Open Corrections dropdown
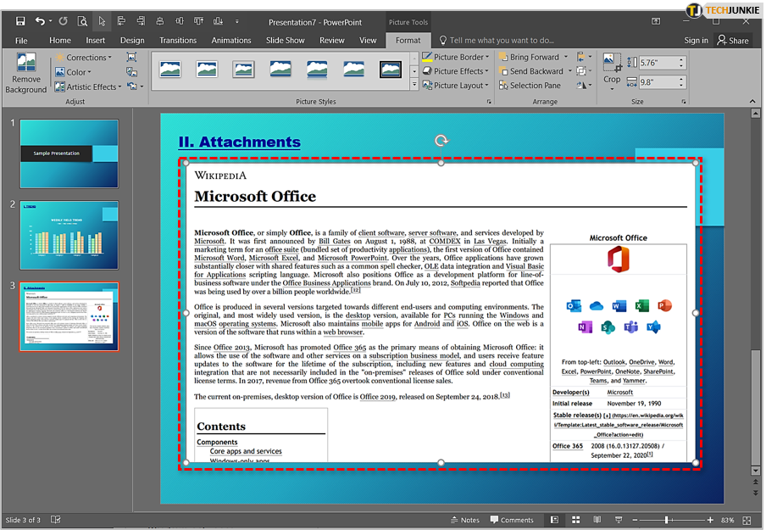Image resolution: width=766 pixels, height=530 pixels. (x=84, y=57)
